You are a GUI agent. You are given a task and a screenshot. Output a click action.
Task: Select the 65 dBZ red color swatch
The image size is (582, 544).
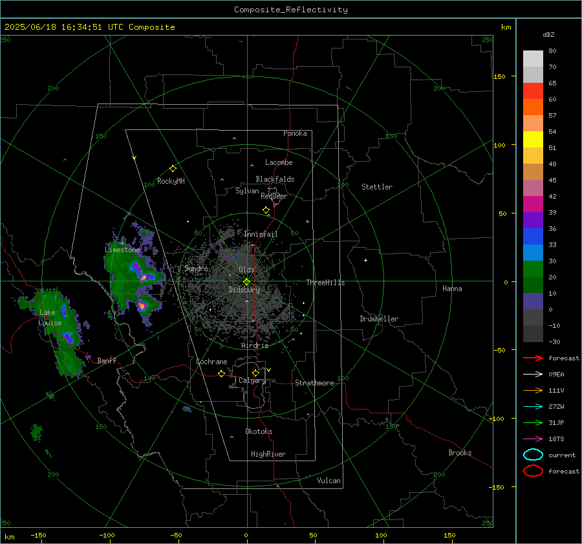click(x=533, y=91)
